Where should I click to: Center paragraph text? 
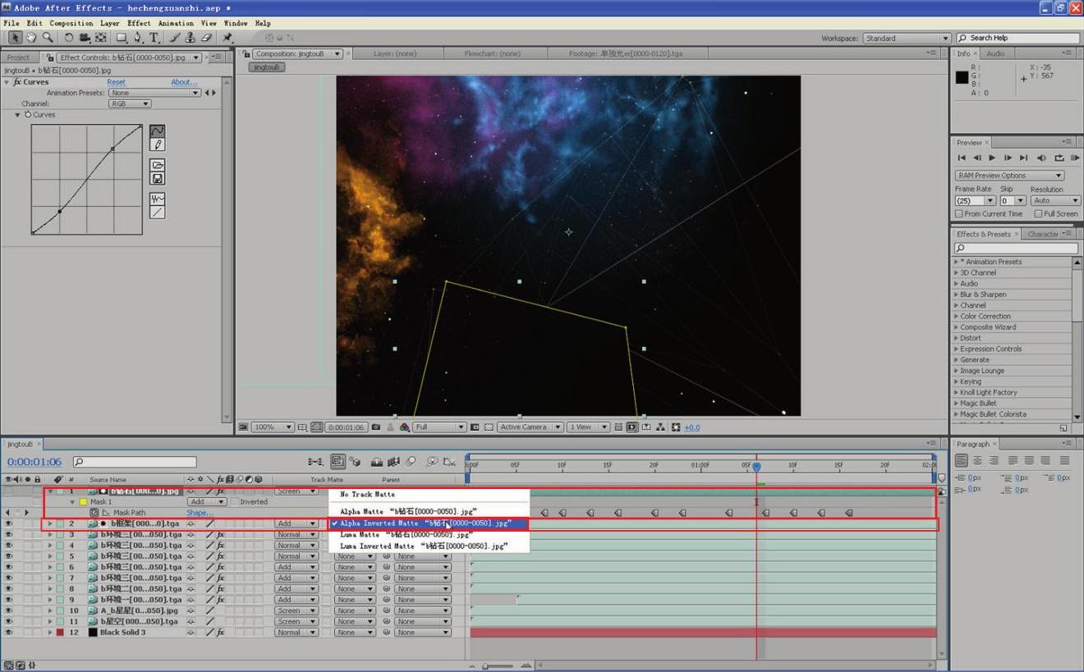click(977, 460)
